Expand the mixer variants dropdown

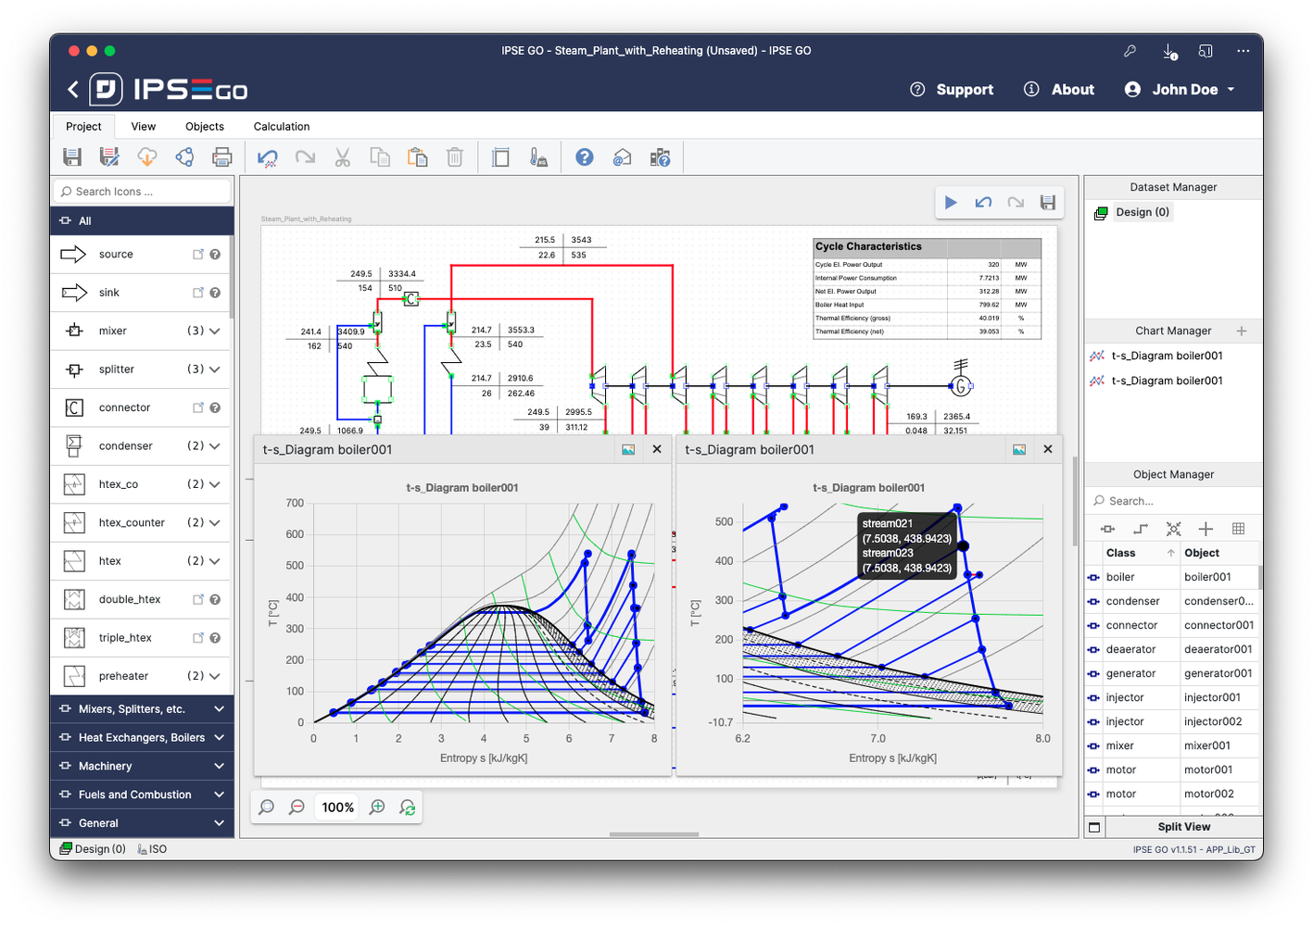(215, 331)
